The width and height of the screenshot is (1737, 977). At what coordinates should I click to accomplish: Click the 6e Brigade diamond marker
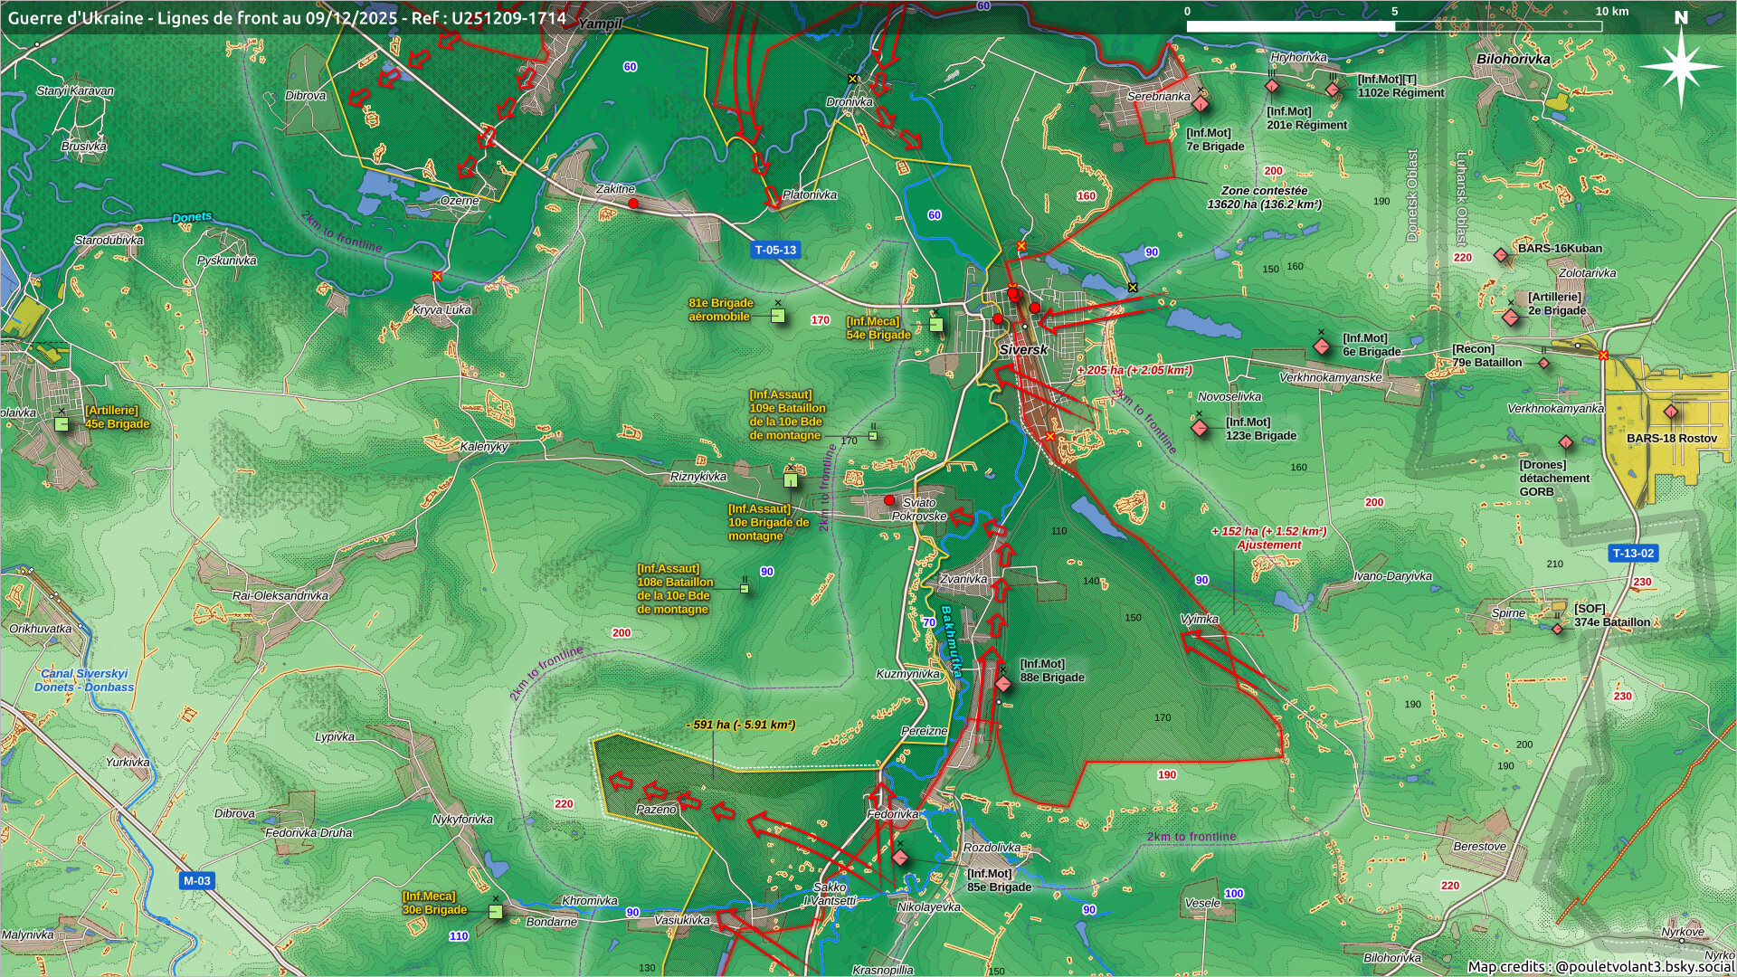[1322, 346]
